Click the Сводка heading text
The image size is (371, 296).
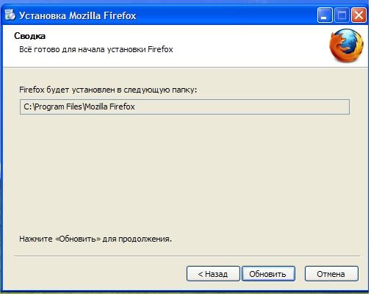[29, 36]
